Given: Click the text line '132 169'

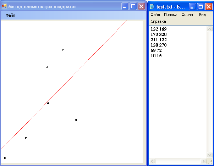Looking at the screenshot, I should click(159, 29).
